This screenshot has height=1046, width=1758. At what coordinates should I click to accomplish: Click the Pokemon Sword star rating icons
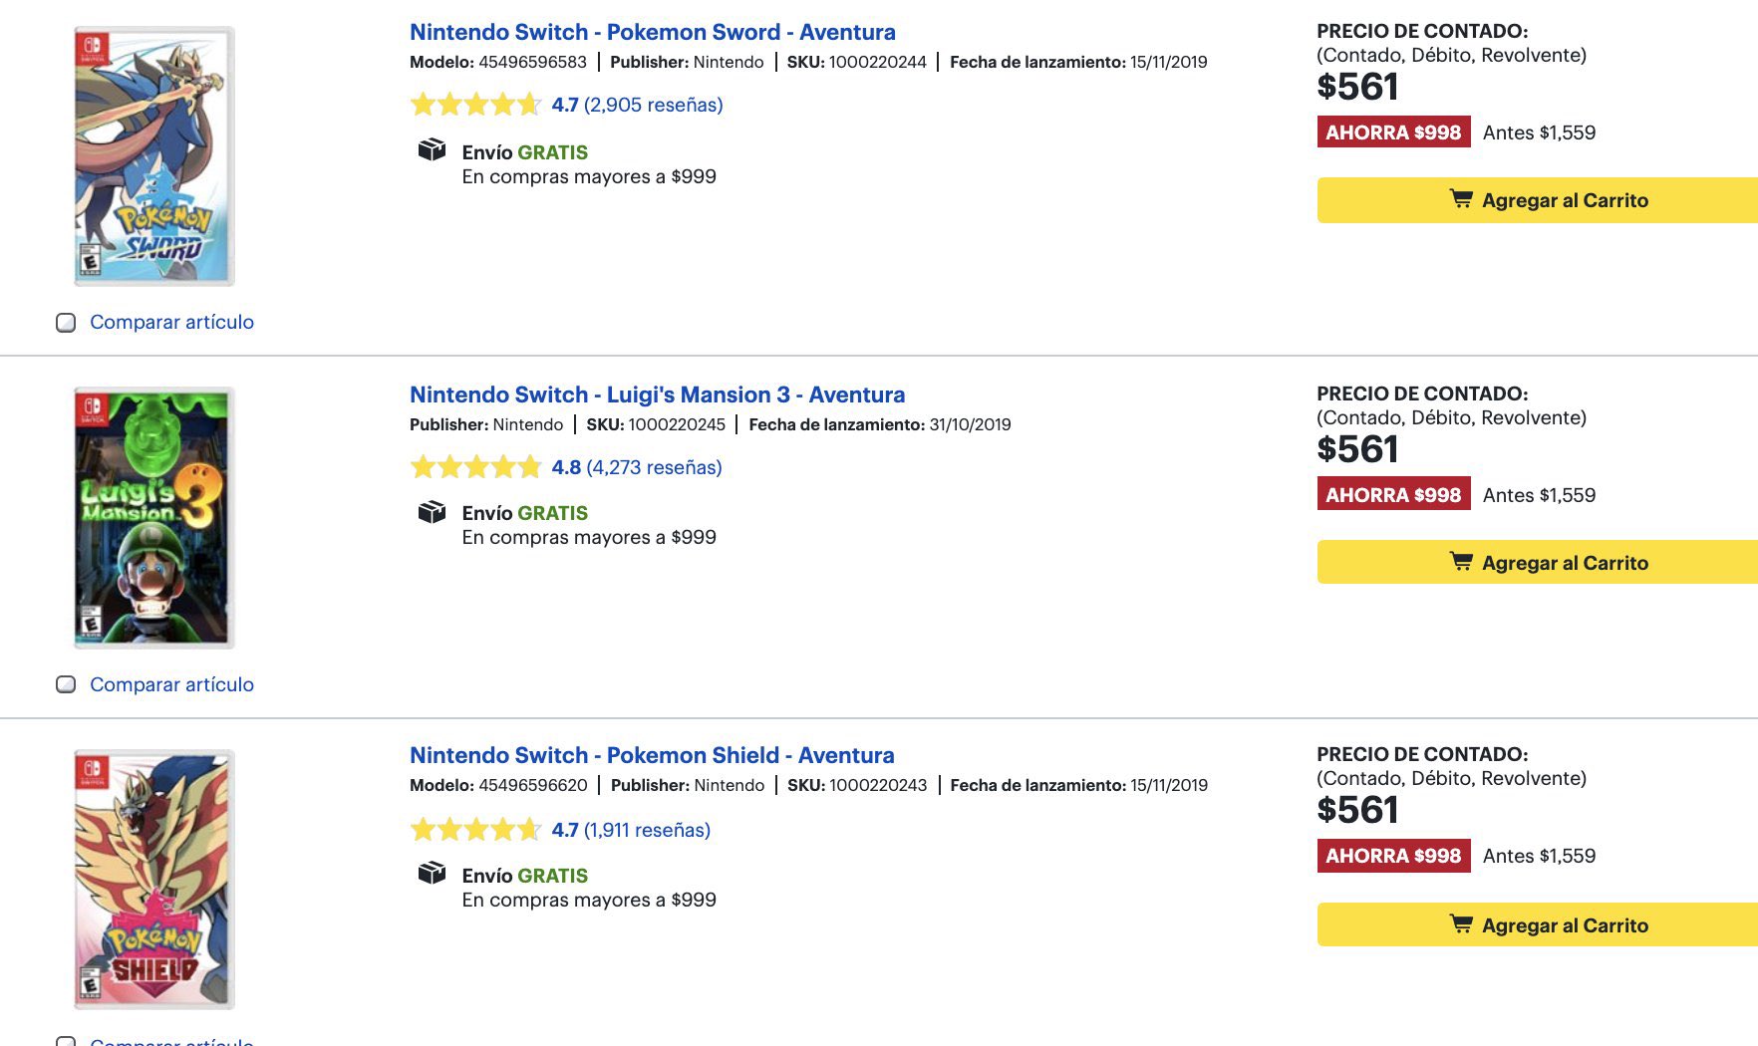point(475,105)
